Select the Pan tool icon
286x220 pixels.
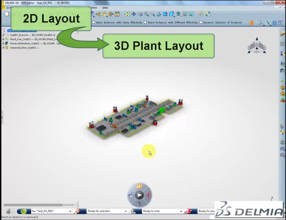pos(134,14)
